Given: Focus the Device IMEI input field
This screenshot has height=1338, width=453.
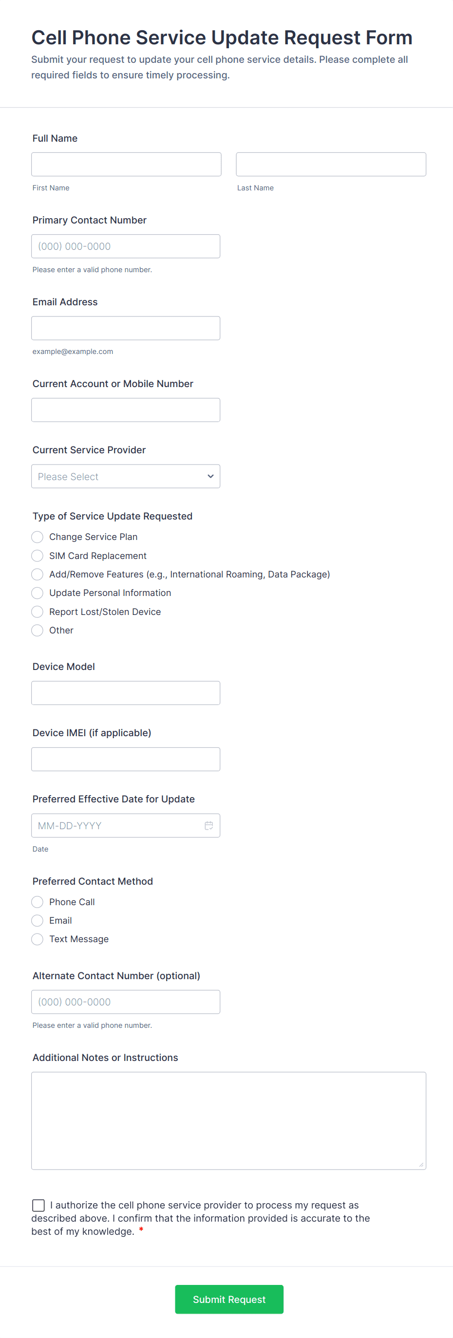Looking at the screenshot, I should (126, 760).
